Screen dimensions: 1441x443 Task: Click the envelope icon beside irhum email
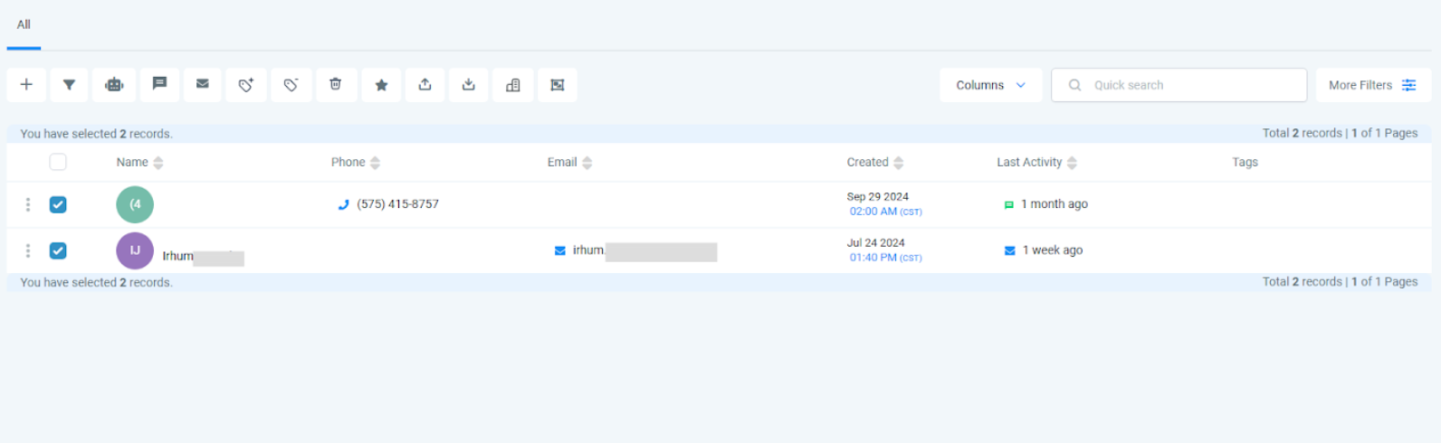point(560,250)
